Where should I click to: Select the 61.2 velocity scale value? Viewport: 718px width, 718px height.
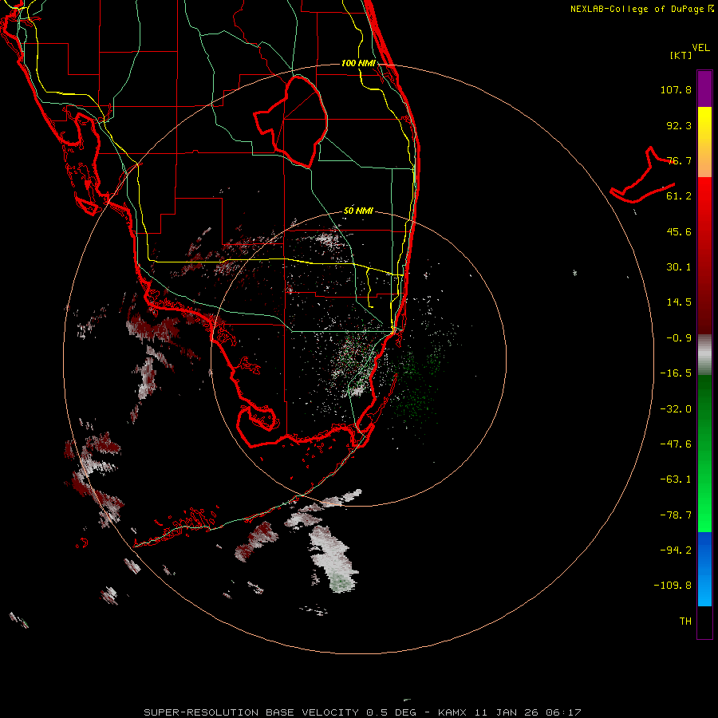(679, 196)
